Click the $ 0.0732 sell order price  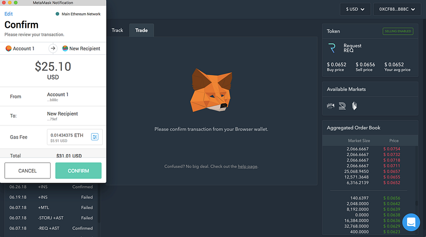[392, 154]
